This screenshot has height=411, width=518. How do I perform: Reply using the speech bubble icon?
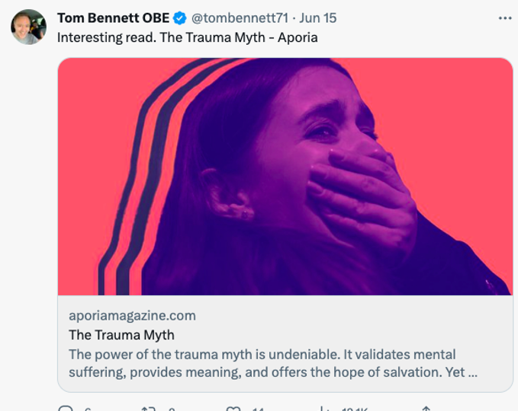click(x=66, y=409)
